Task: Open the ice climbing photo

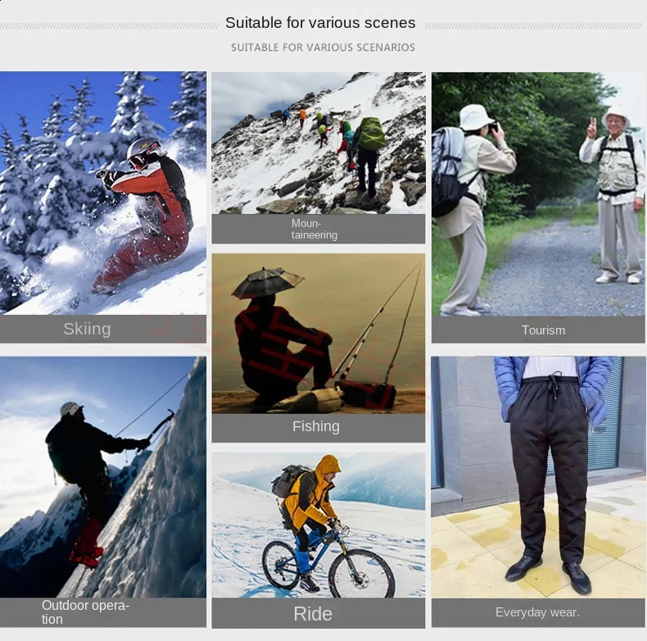Action: click(103, 475)
